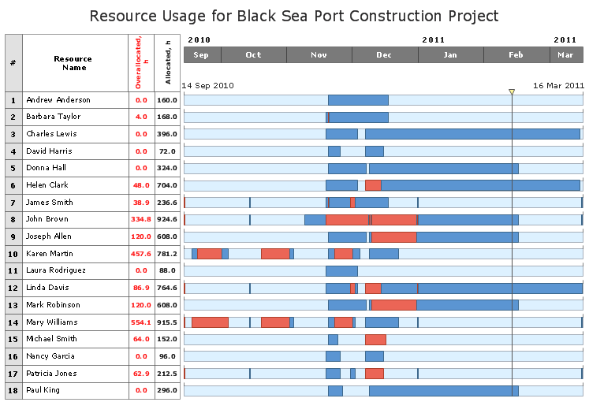The height and width of the screenshot is (402, 589).
Task: Click Mary Williams' 554.1 overallocated value
Action: click(141, 322)
